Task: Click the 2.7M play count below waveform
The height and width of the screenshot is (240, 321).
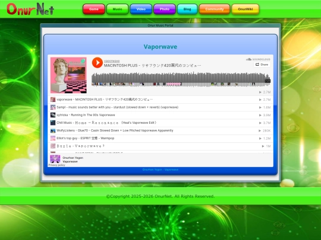Action: 265,92
